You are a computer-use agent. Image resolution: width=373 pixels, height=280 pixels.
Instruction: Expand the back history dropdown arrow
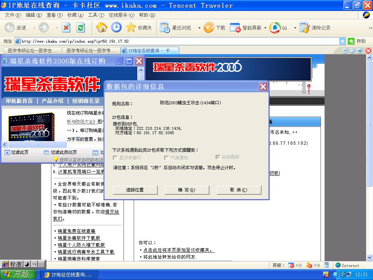tap(34, 28)
